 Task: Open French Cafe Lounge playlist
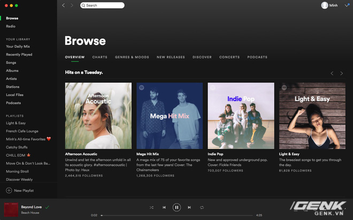pyautogui.click(x=22, y=131)
